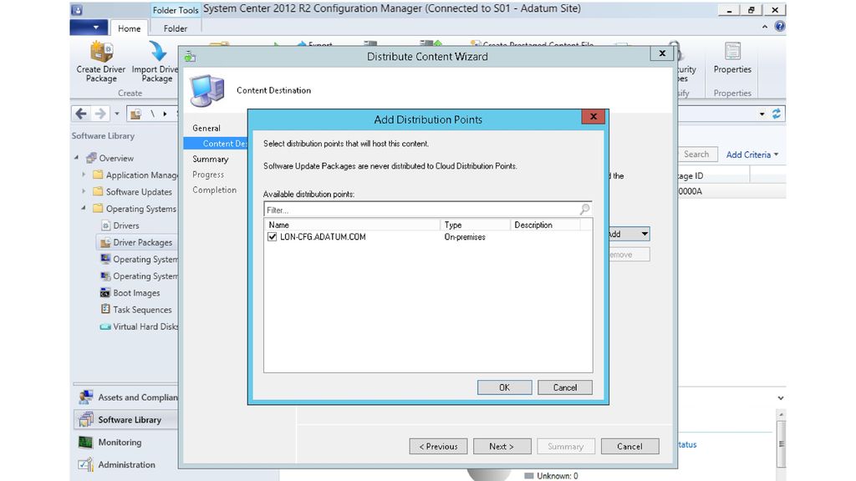Go back with the navigation arrow

click(81, 114)
